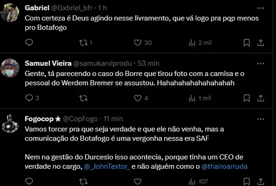The height and width of the screenshot is (186, 276).
Task: Like Gabriel's tweet with 30 likes
Action: [143, 42]
